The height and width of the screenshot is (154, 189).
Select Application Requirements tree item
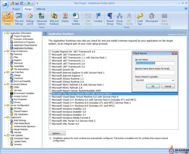(x=25, y=45)
